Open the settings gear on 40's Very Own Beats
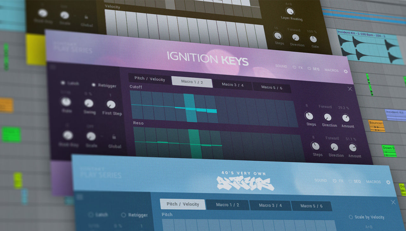Viewport: 406px width, 231px height. (x=388, y=183)
